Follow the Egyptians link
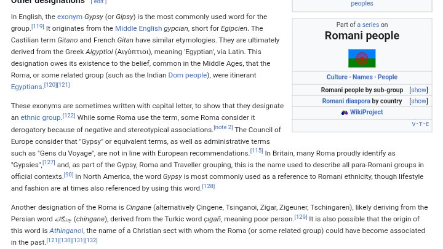The image size is (443, 249). click(26, 87)
